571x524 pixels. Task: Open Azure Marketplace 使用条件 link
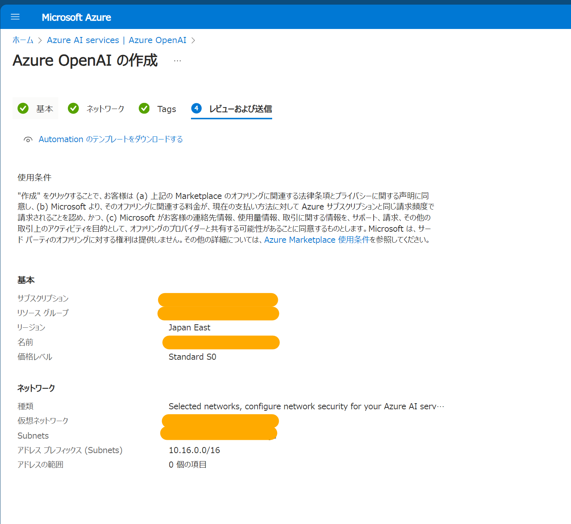pyautogui.click(x=317, y=240)
